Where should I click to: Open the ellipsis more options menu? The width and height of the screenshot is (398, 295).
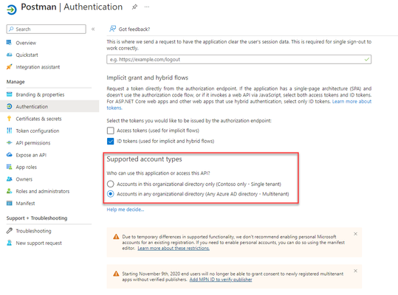pos(147,7)
